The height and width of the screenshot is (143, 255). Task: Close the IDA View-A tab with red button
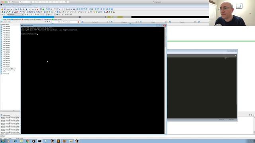[x=78, y=22]
